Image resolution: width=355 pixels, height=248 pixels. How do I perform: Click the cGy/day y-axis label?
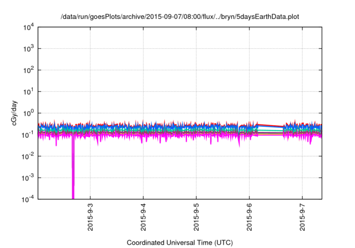[x=14, y=113]
